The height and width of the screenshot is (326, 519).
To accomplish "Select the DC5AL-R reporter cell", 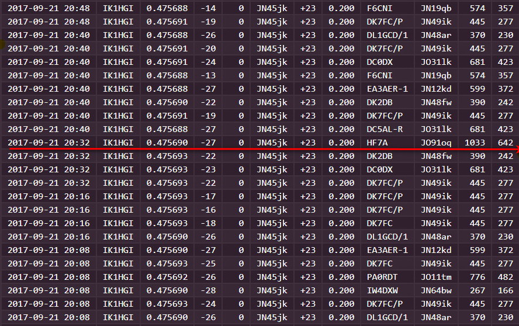I will [x=385, y=129].
